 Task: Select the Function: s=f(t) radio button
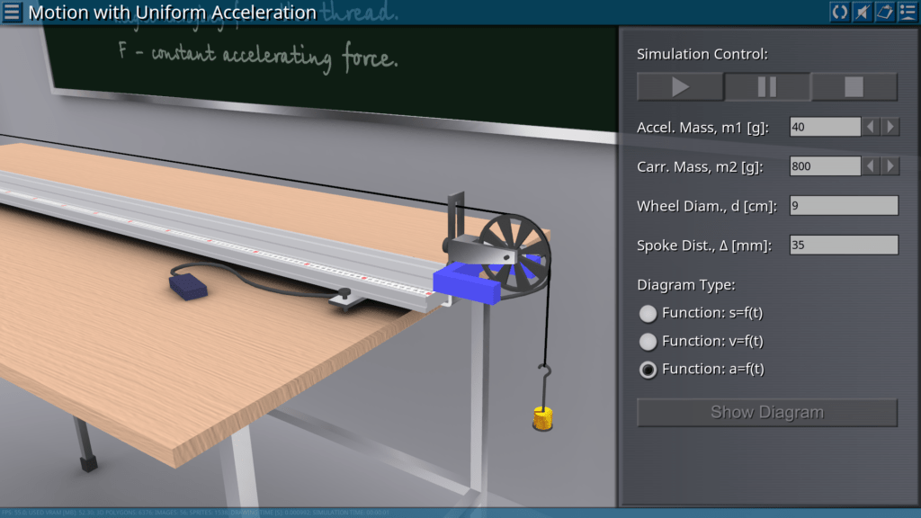(648, 314)
